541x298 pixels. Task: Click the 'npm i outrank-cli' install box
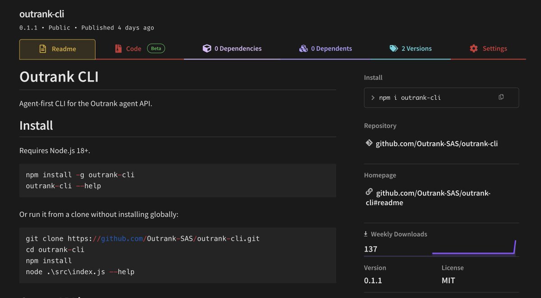[x=441, y=97]
